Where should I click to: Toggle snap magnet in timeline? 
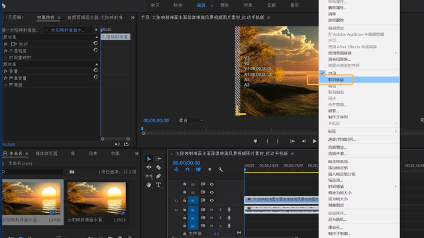pos(187,169)
